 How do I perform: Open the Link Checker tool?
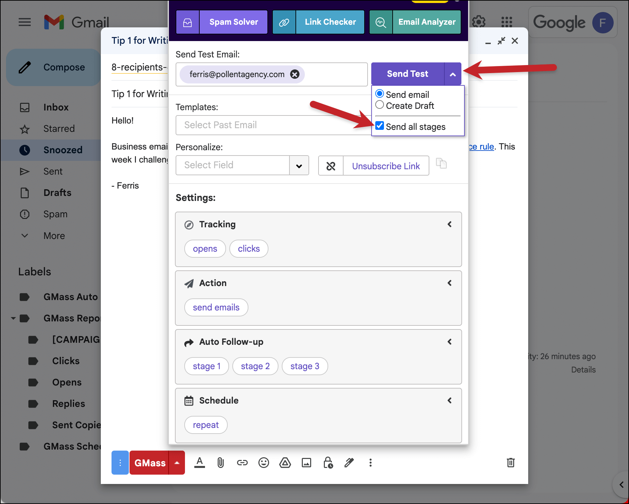pos(330,22)
